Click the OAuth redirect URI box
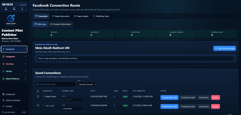The height and width of the screenshot is (115, 241). pos(135,58)
